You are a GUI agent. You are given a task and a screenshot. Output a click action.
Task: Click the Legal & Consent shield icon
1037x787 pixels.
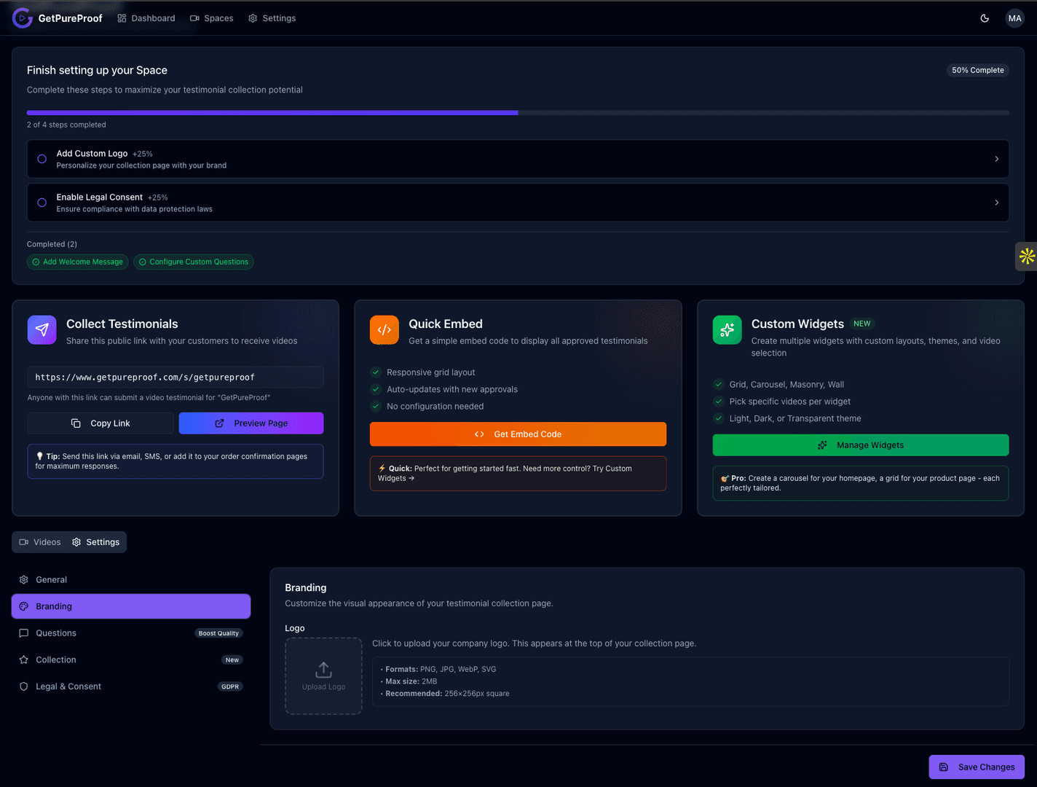click(x=23, y=686)
